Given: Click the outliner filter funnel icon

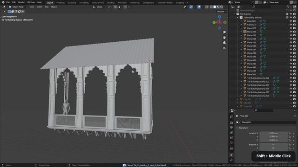Looking at the screenshot, I should coord(288,7).
